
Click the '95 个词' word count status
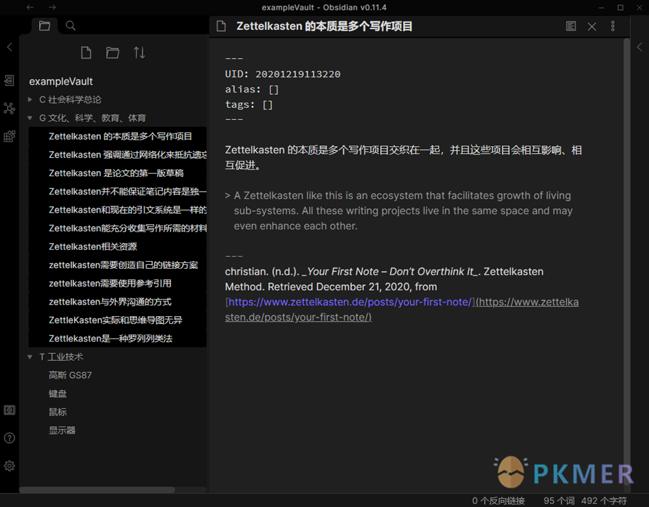(x=559, y=501)
